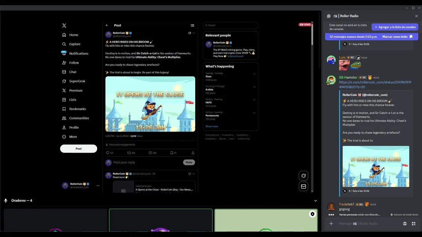Click the white Post button
The image size is (422, 237).
pos(78,148)
